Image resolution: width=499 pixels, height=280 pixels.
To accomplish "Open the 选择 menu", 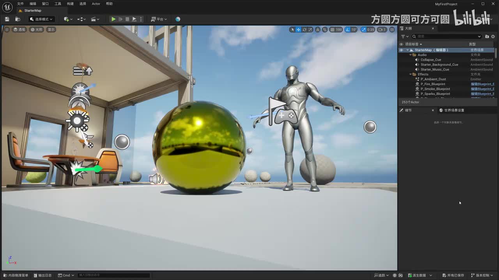I will click(83, 4).
